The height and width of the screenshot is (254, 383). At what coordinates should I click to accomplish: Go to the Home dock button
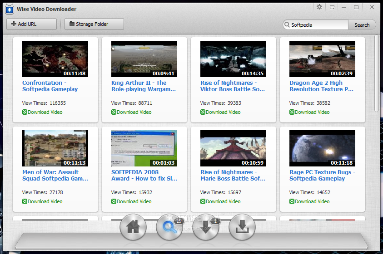133,227
